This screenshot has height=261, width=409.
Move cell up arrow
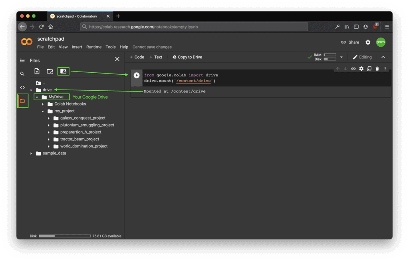(x=338, y=69)
